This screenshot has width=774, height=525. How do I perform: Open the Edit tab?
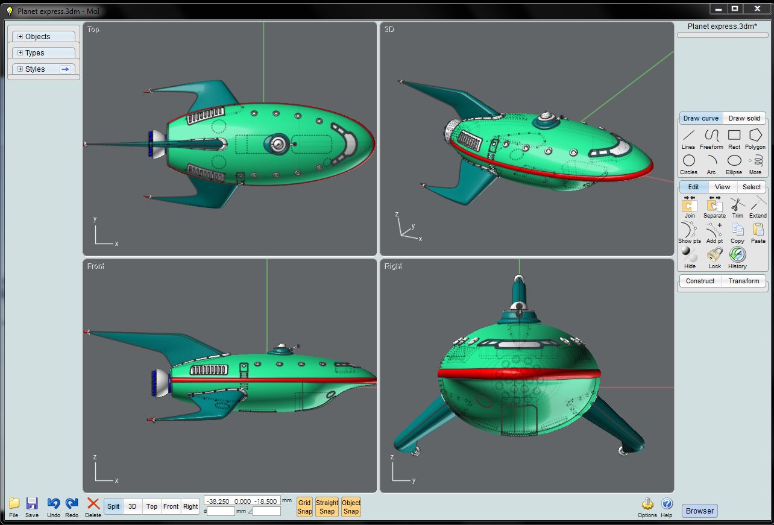coord(693,187)
